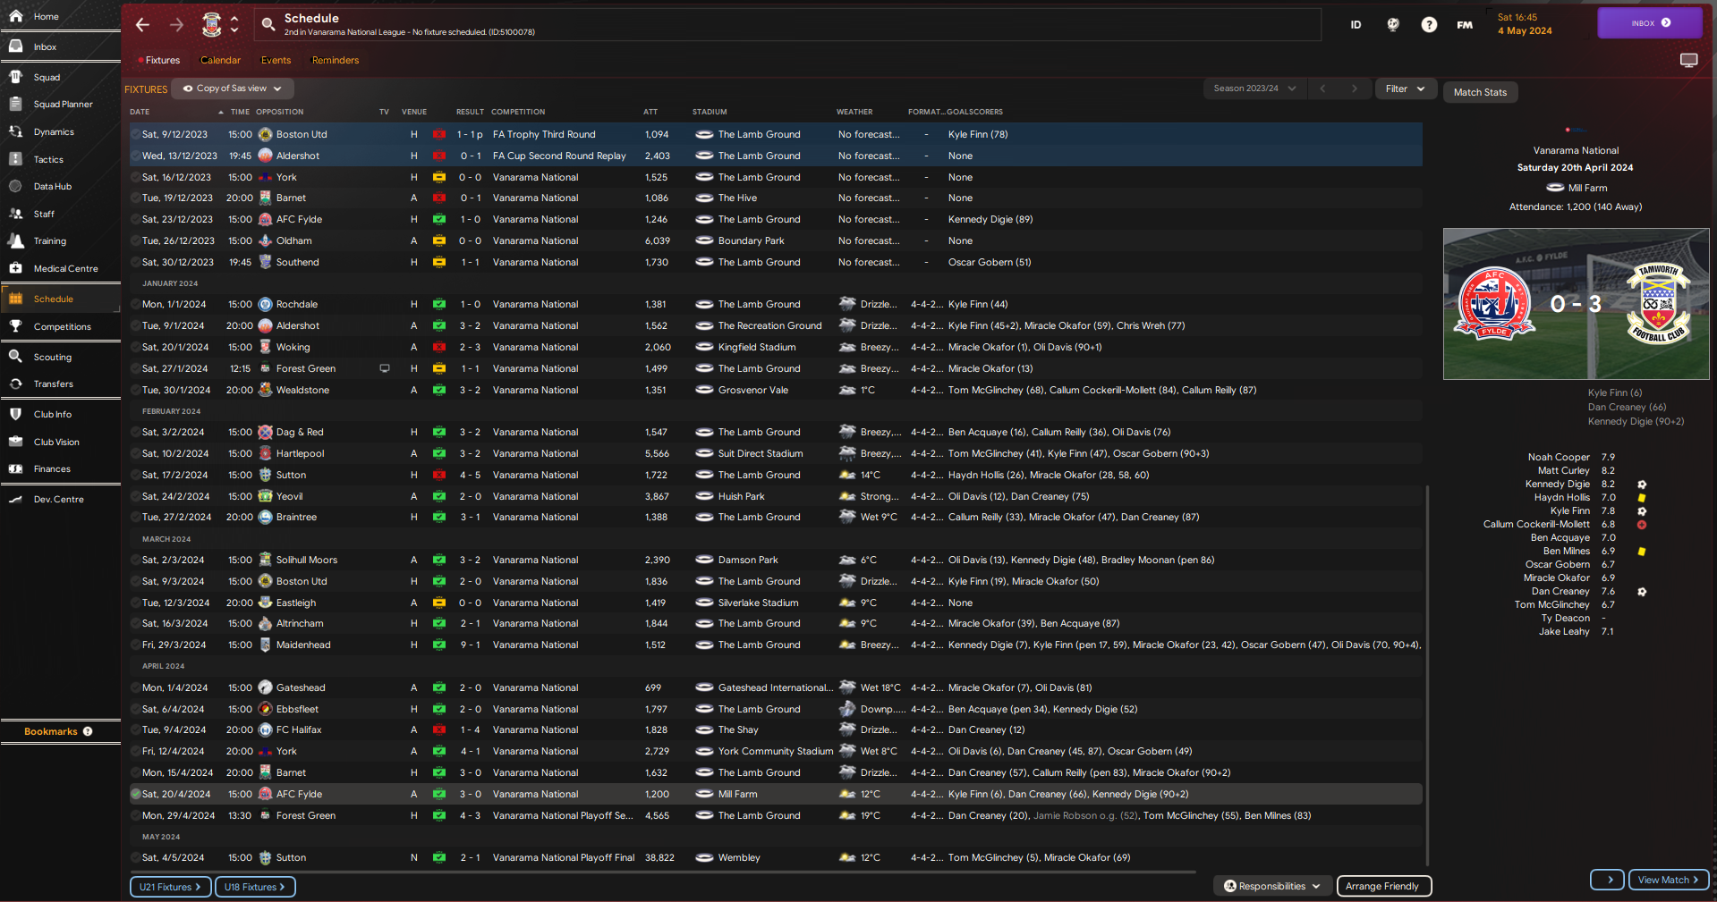
Task: Open the ID toolbar icon
Action: [x=1356, y=25]
